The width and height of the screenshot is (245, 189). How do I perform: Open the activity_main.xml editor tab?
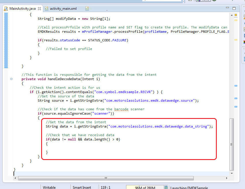(x=63, y=9)
